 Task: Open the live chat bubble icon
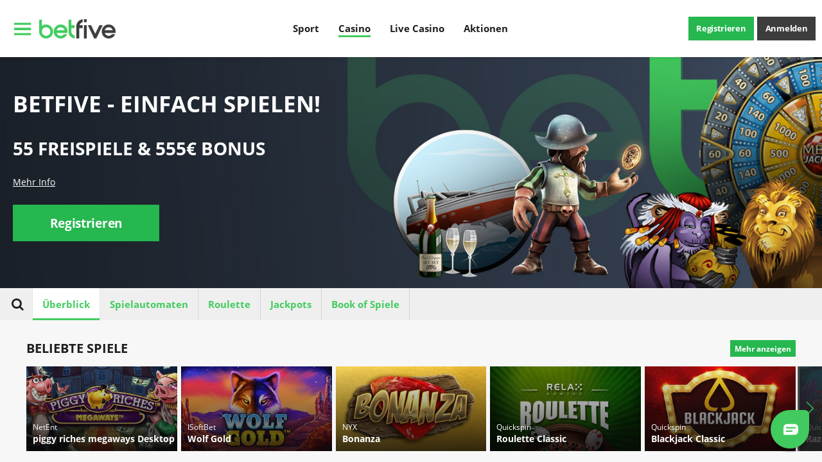790,429
